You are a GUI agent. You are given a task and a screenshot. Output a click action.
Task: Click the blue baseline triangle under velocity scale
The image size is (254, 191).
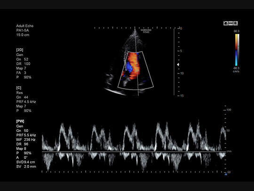point(226,174)
